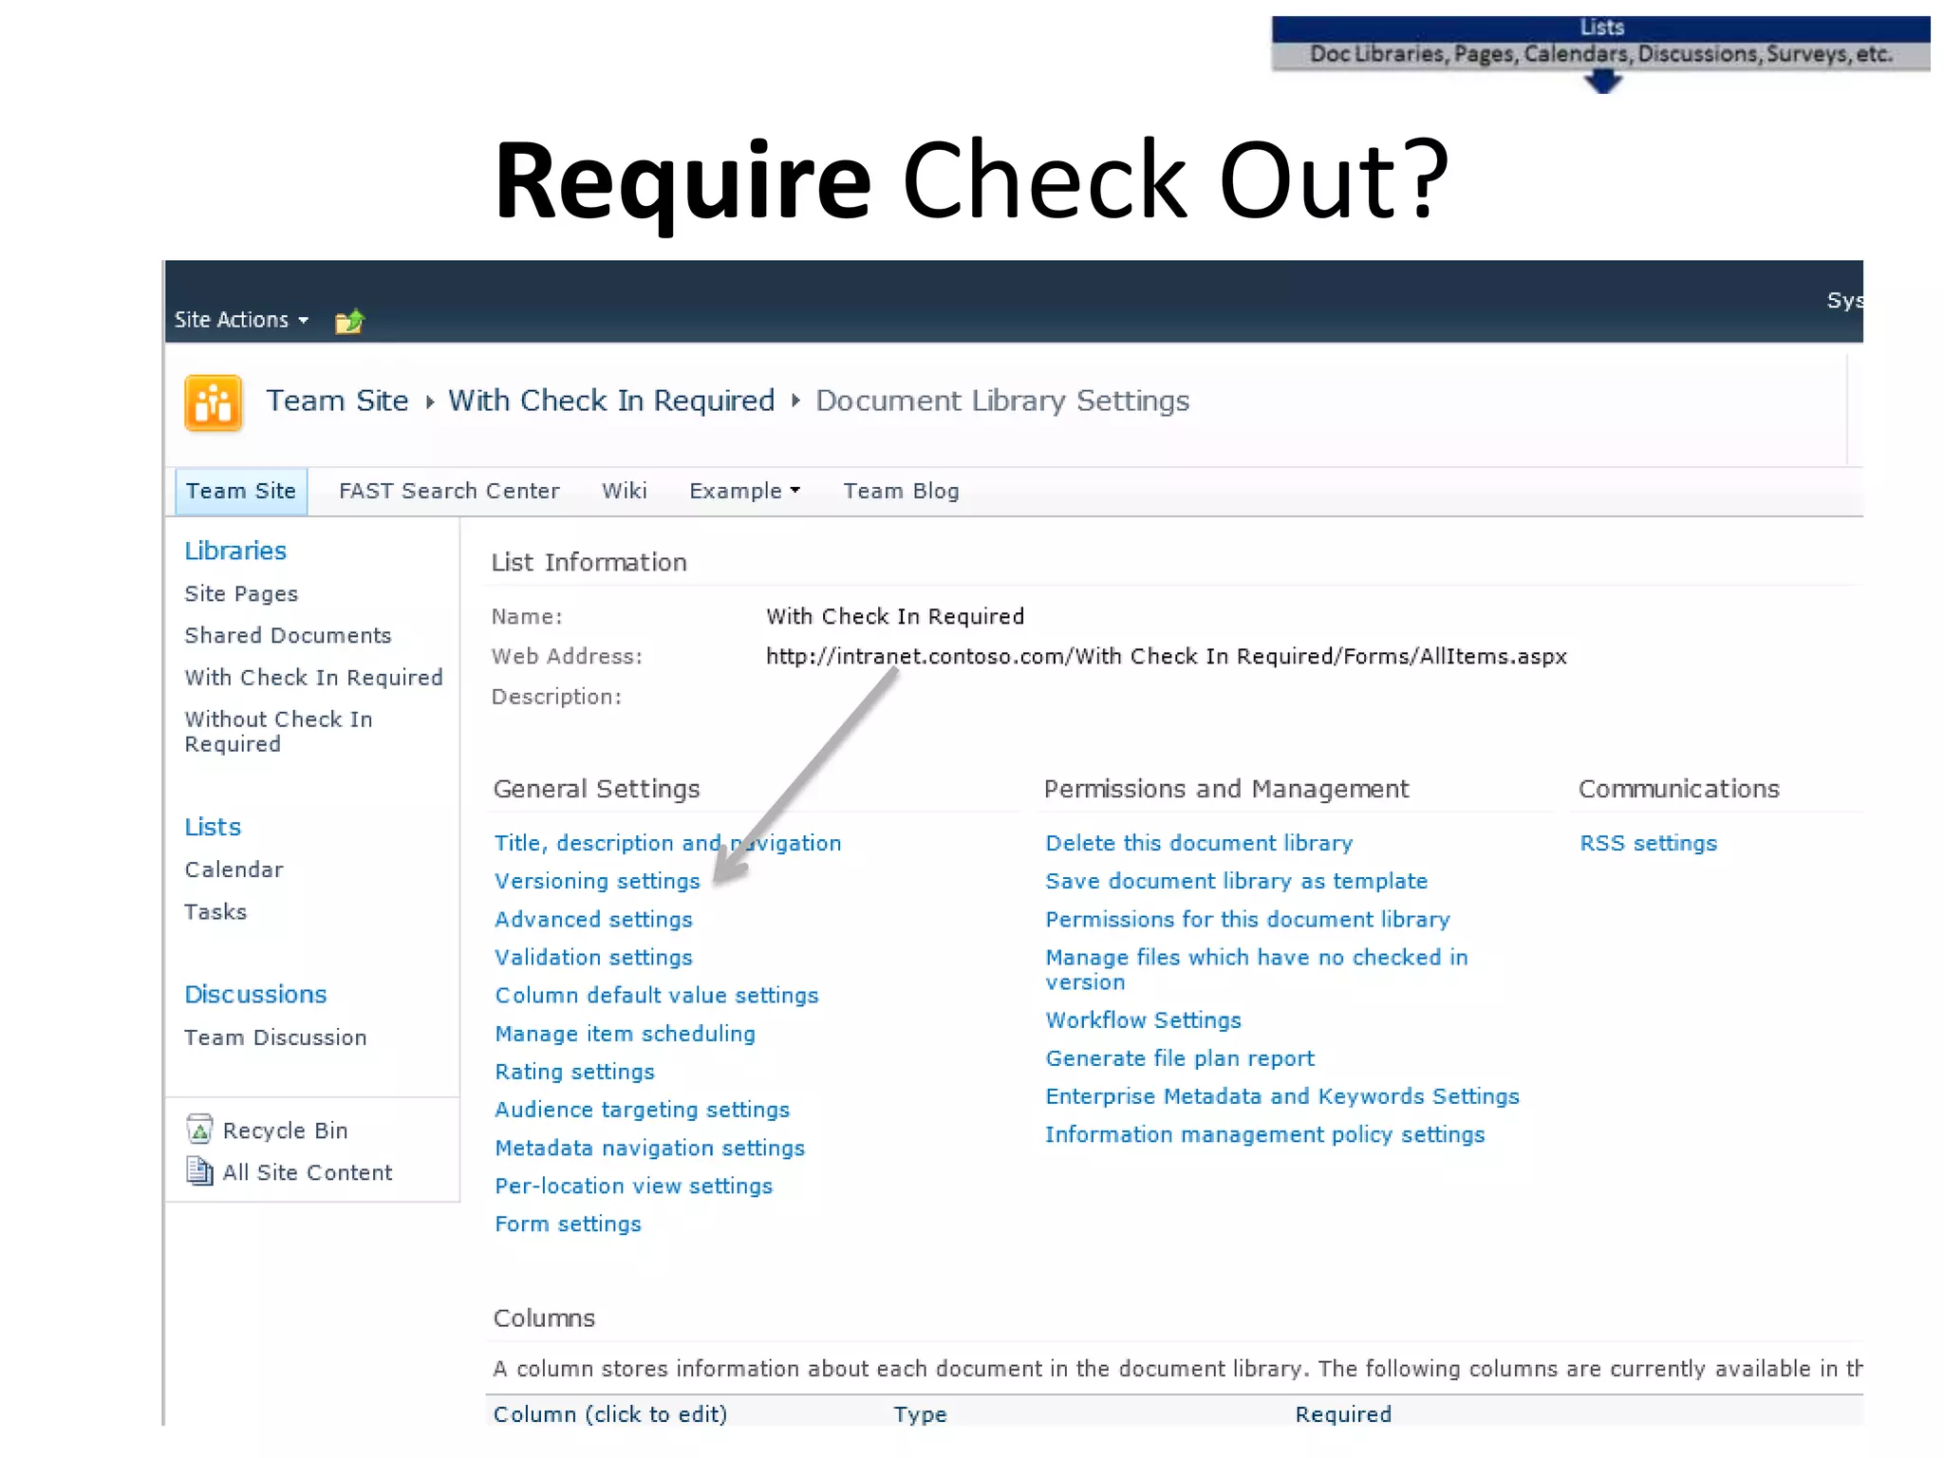The width and height of the screenshot is (1944, 1458).
Task: Click Generate file plan report
Action: [x=1180, y=1058]
